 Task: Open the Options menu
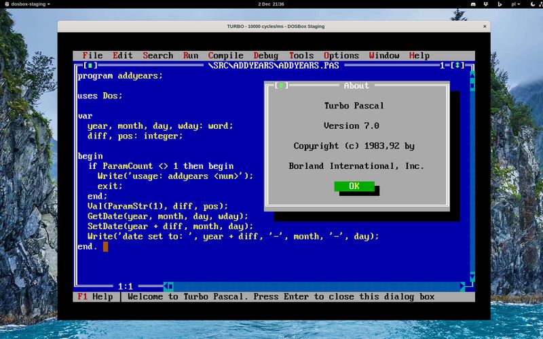point(341,56)
